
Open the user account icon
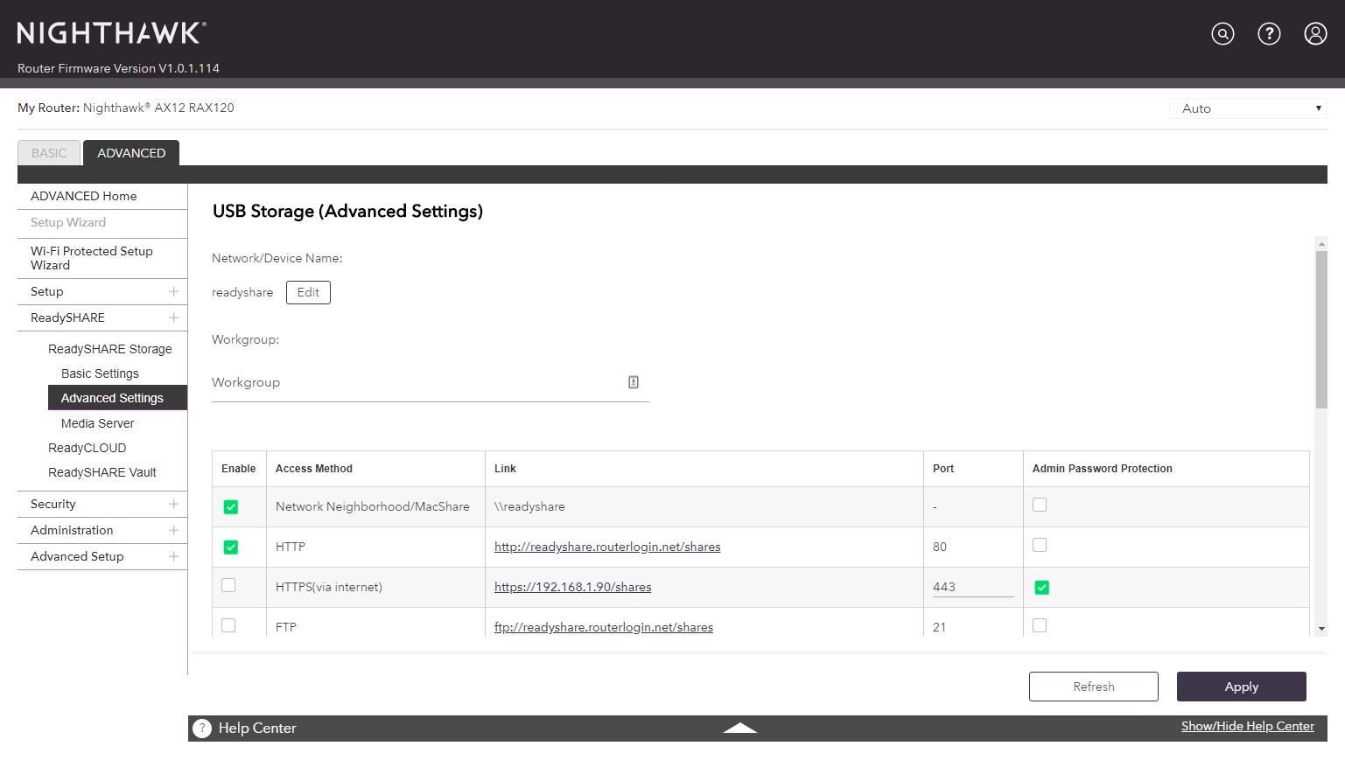point(1315,34)
